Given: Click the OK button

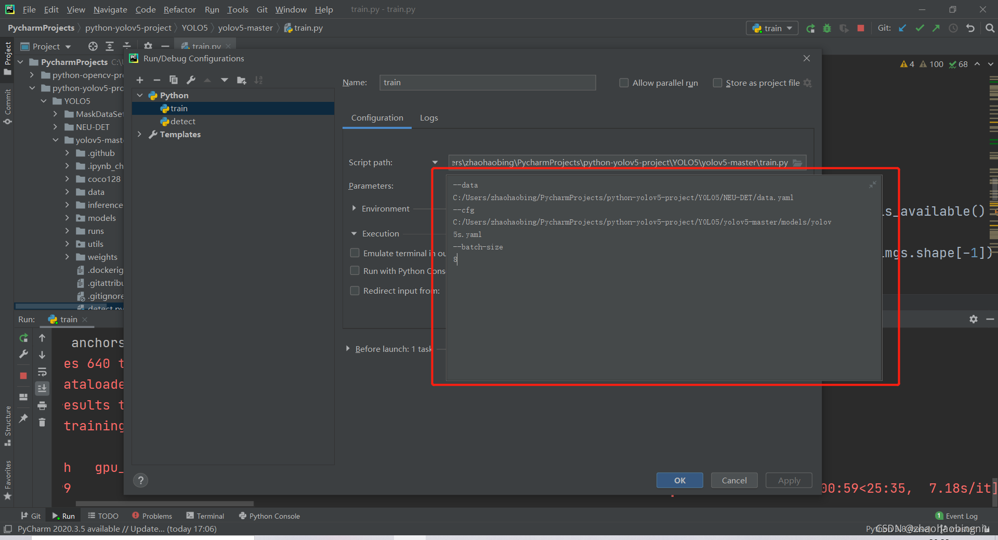Looking at the screenshot, I should click(x=679, y=480).
